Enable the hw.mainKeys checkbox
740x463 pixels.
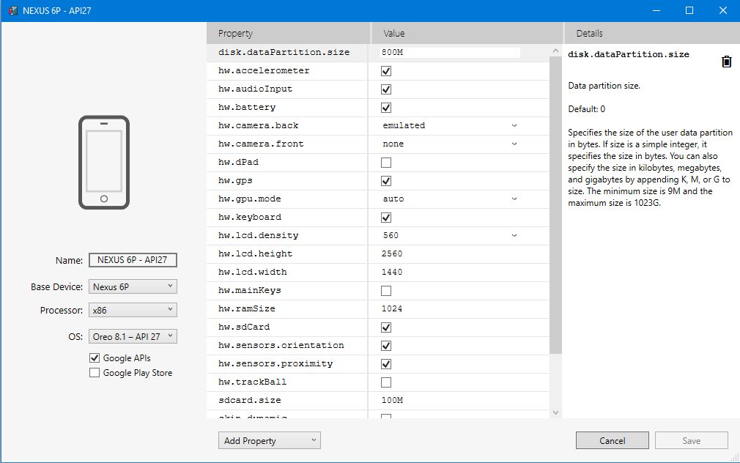pos(386,291)
